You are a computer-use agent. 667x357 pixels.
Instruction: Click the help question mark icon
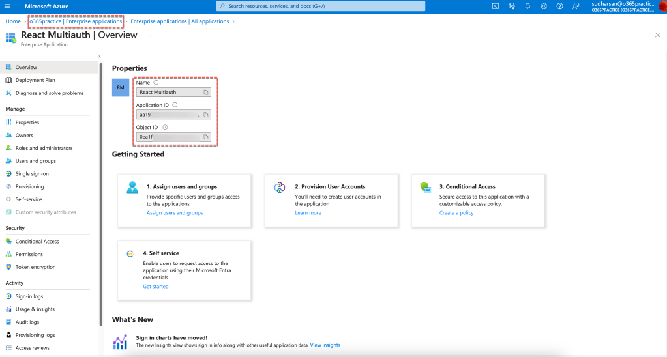(x=559, y=6)
